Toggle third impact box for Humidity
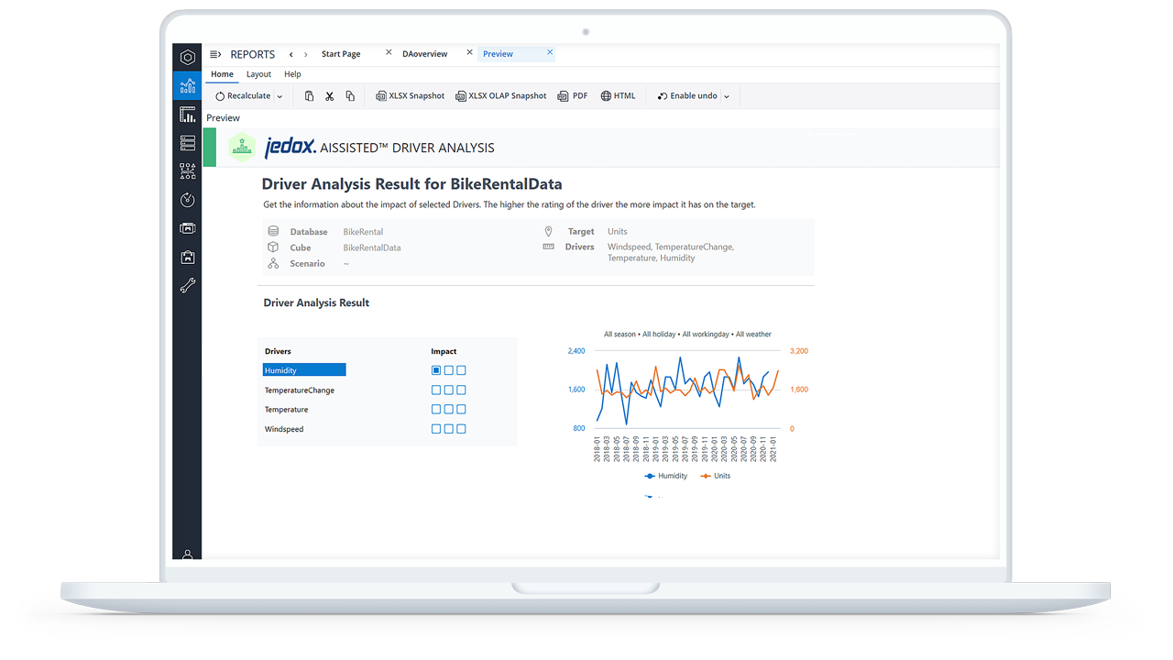 click(461, 370)
